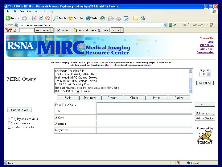Open the MIRC News link

pos(207,49)
